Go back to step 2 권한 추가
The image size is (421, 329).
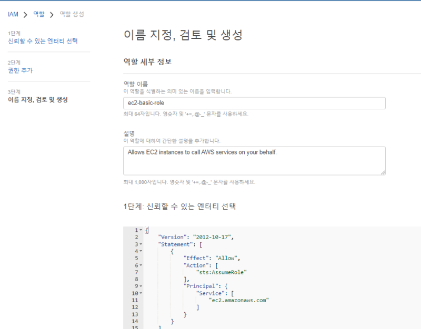tap(21, 70)
